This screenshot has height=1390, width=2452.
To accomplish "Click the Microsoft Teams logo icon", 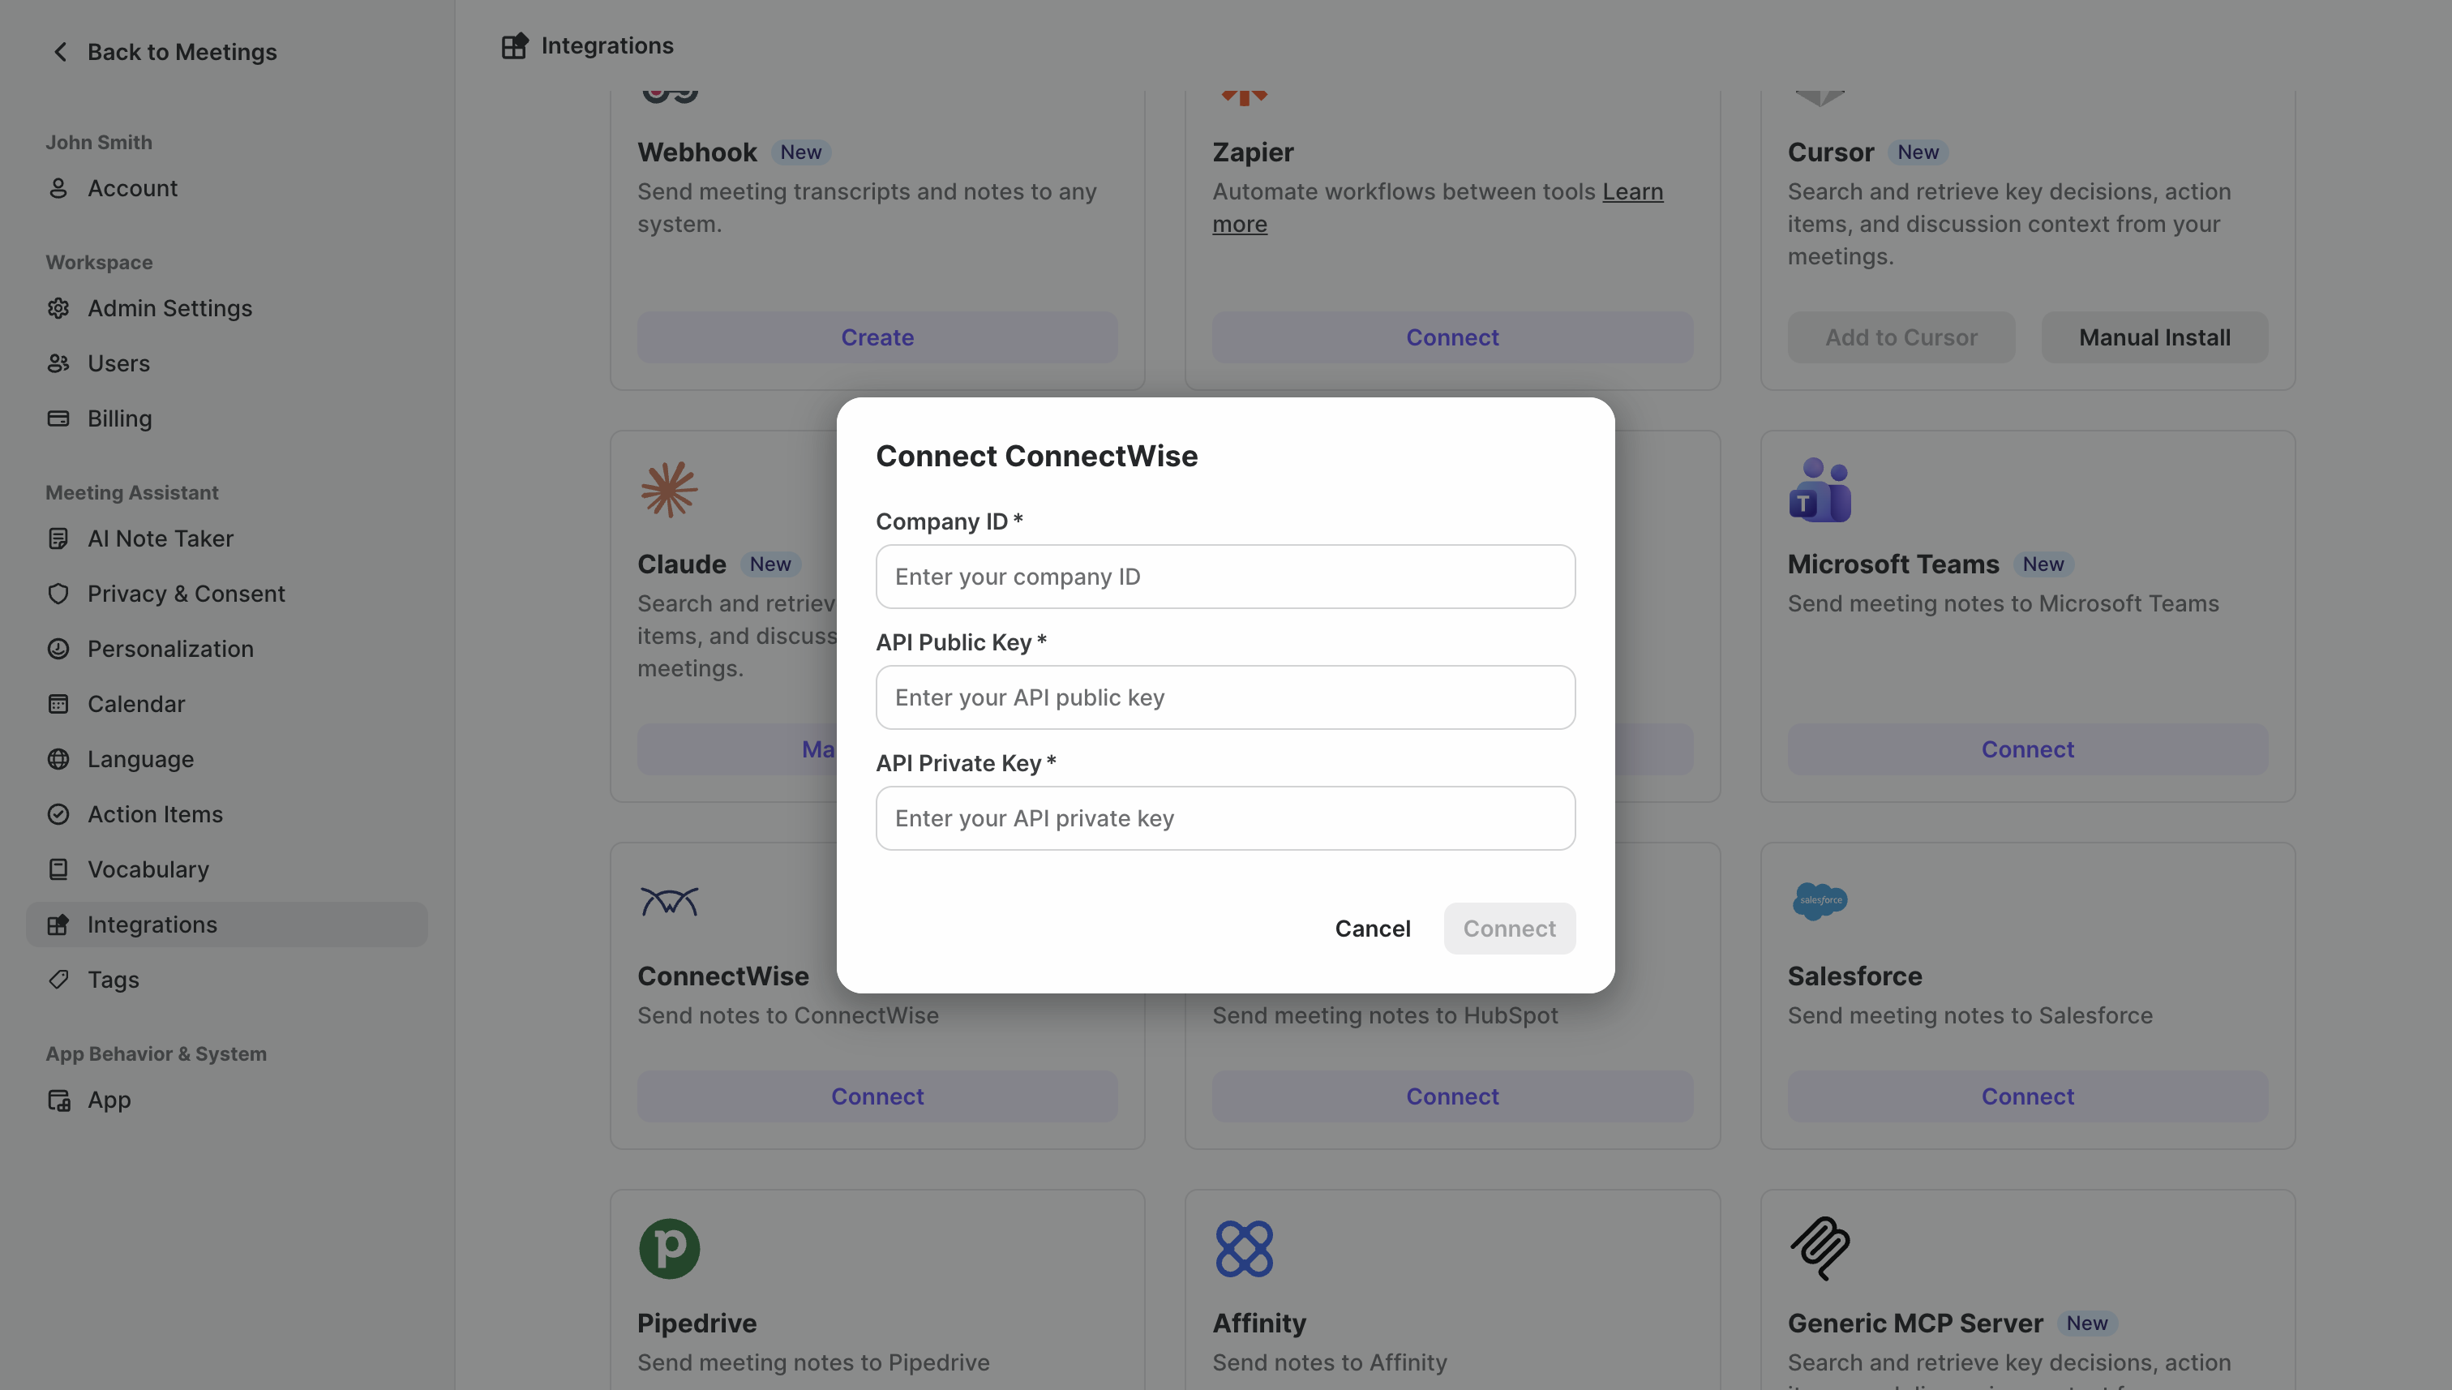I will tap(1820, 490).
